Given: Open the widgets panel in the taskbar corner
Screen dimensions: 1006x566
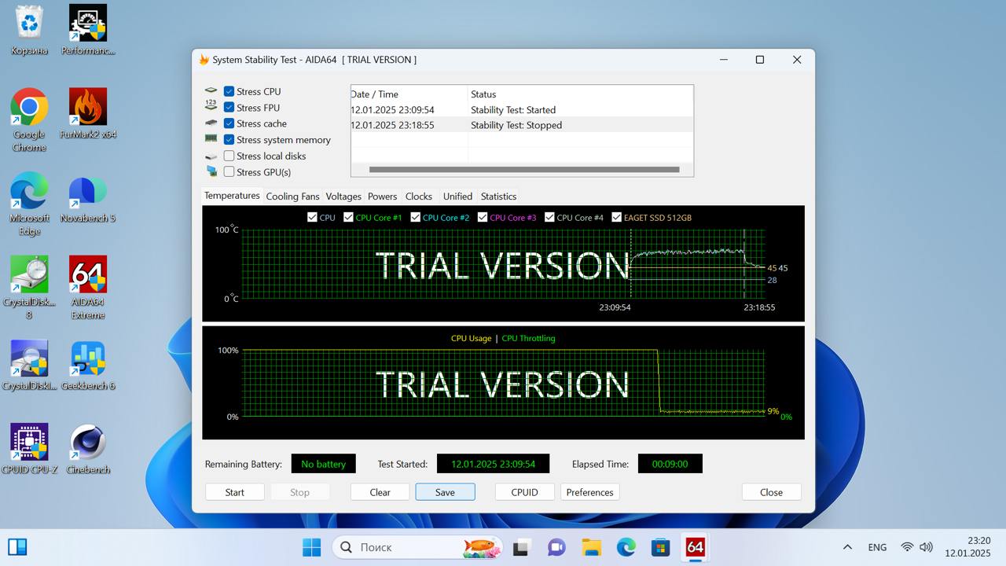Looking at the screenshot, I should tap(17, 547).
